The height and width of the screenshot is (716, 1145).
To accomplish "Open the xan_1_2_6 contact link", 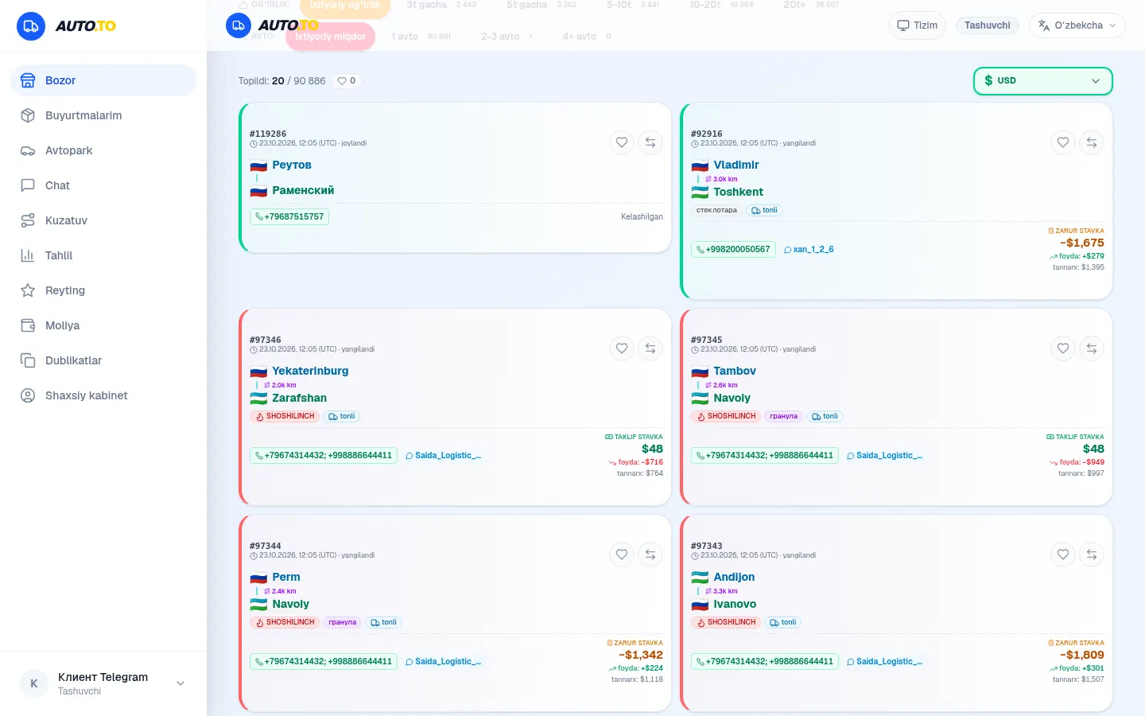I will tap(809, 250).
